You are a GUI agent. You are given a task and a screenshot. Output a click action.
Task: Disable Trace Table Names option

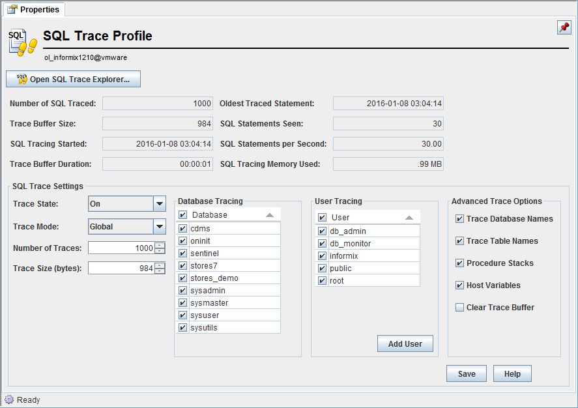460,241
